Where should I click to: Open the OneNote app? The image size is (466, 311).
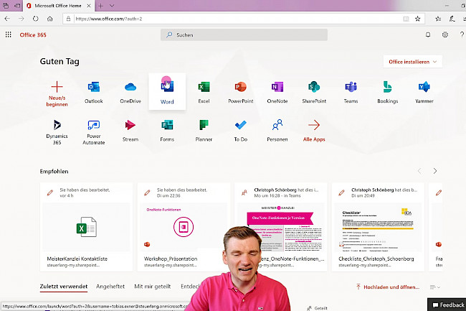click(x=277, y=92)
